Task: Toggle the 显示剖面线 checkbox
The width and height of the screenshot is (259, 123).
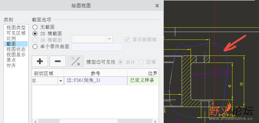Action: (x=127, y=40)
